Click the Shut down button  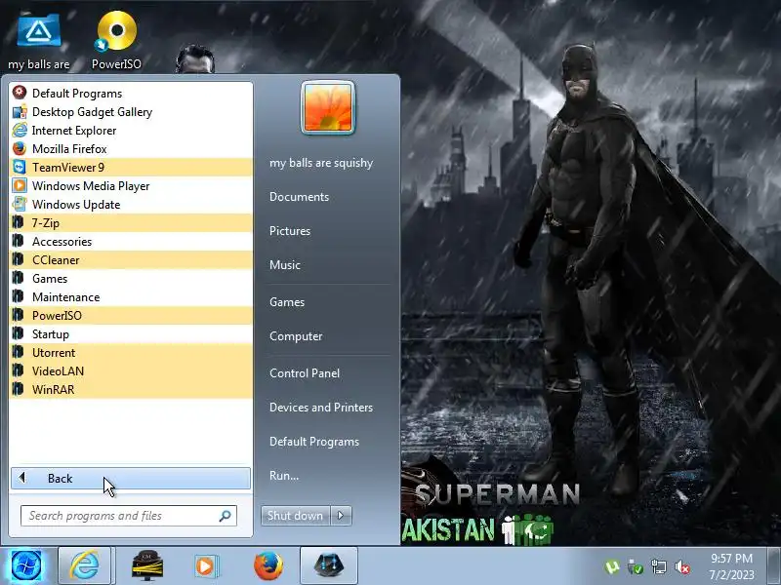coord(296,516)
